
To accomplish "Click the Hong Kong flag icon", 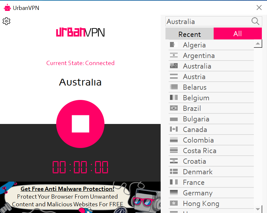I will coord(174,203).
